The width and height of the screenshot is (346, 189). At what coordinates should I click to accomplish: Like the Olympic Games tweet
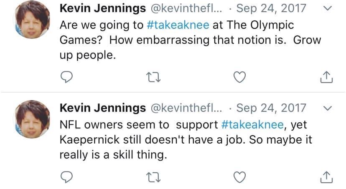[x=239, y=77]
